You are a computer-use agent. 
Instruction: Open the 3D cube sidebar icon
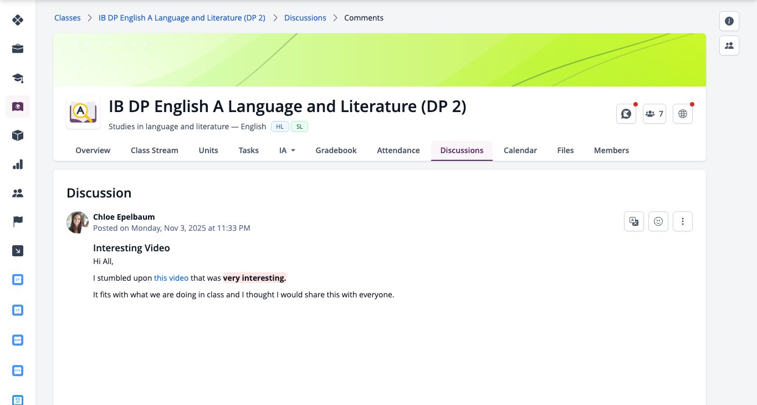click(x=18, y=135)
